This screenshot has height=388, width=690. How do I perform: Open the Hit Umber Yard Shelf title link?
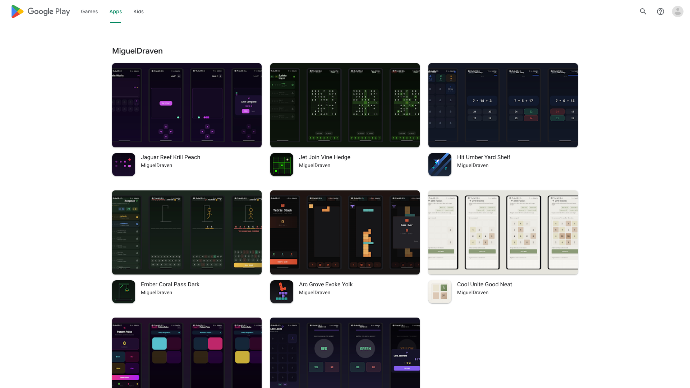[484, 157]
